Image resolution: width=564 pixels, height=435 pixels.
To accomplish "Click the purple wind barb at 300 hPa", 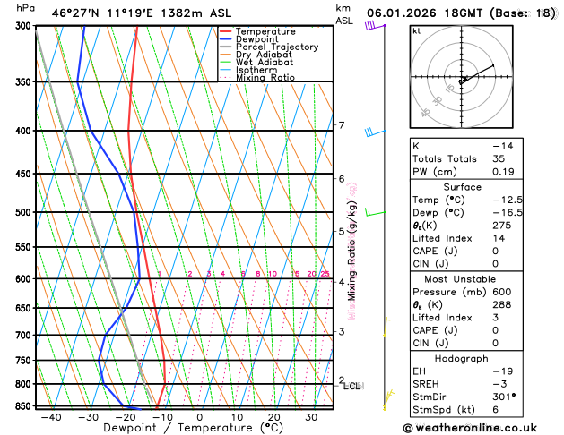I will 375,26.
